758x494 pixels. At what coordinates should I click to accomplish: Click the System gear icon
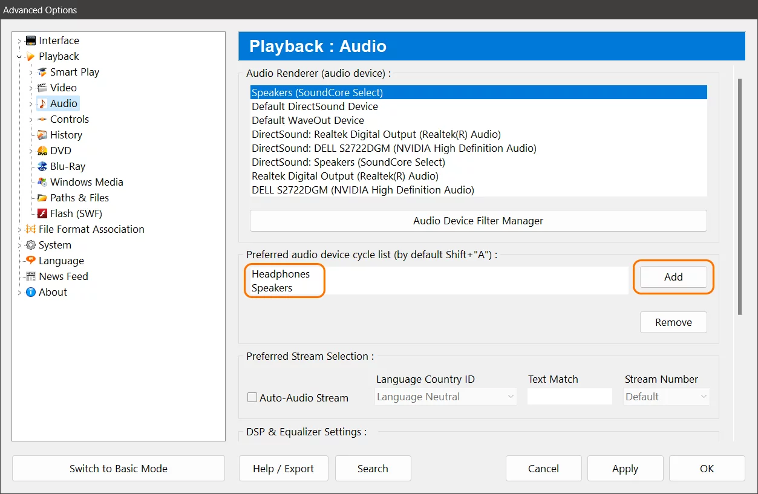pos(30,245)
